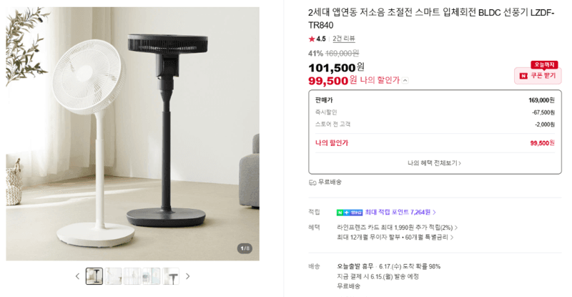Open 나의 혜택 전체보기 link
Viewport: 572px width, 297px height.
[434, 163]
